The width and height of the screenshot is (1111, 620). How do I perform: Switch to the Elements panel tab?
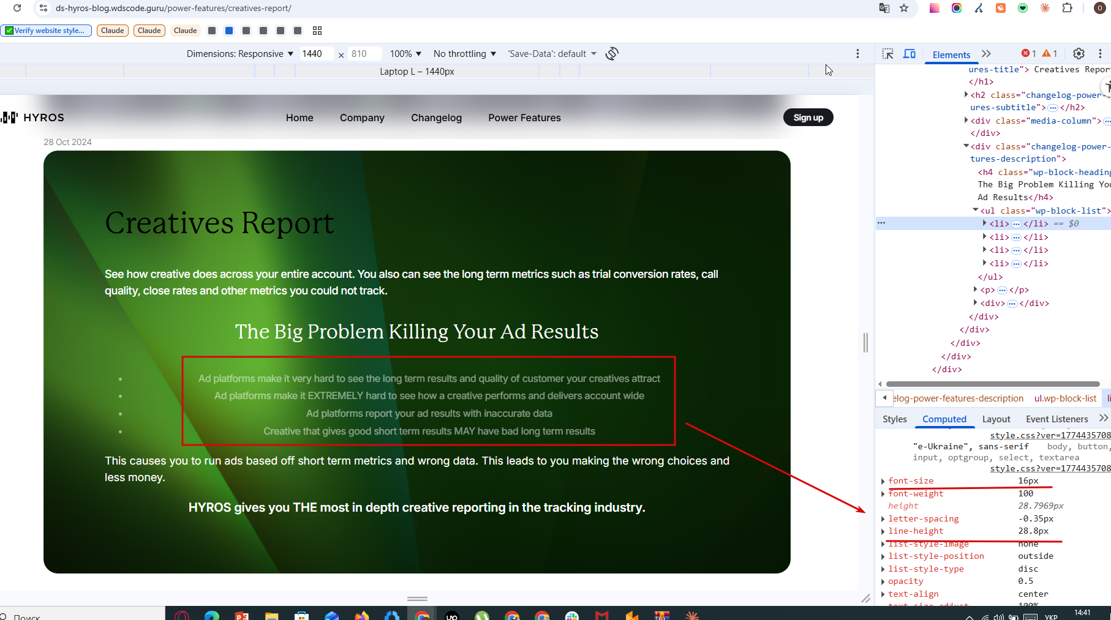(x=951, y=54)
